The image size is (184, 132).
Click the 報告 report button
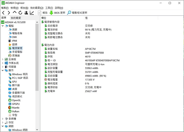pos(43,13)
